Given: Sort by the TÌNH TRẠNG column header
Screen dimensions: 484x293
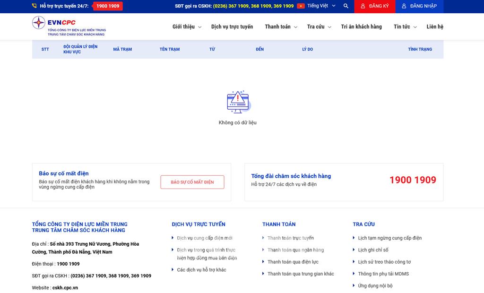Looking at the screenshot, I should tap(420, 49).
